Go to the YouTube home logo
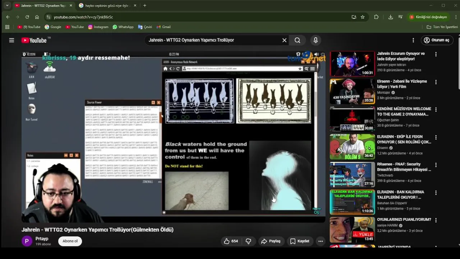460x259 pixels. (34, 40)
